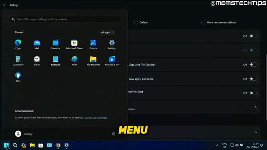The width and height of the screenshot is (267, 150).
Task: Open taskbar Search icon
Action: pyautogui.click(x=15, y=145)
